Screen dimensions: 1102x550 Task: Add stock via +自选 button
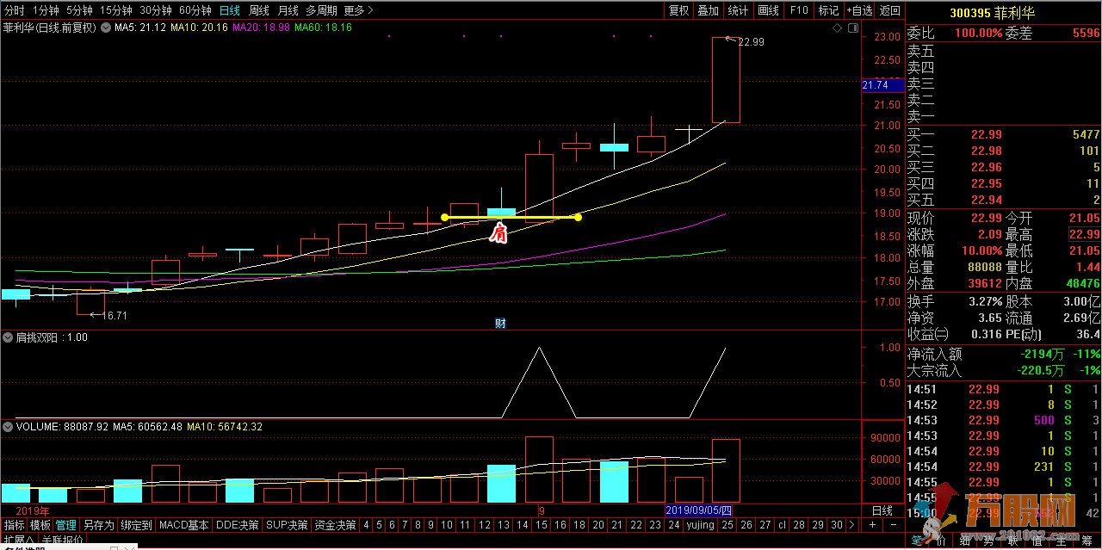pos(859,10)
